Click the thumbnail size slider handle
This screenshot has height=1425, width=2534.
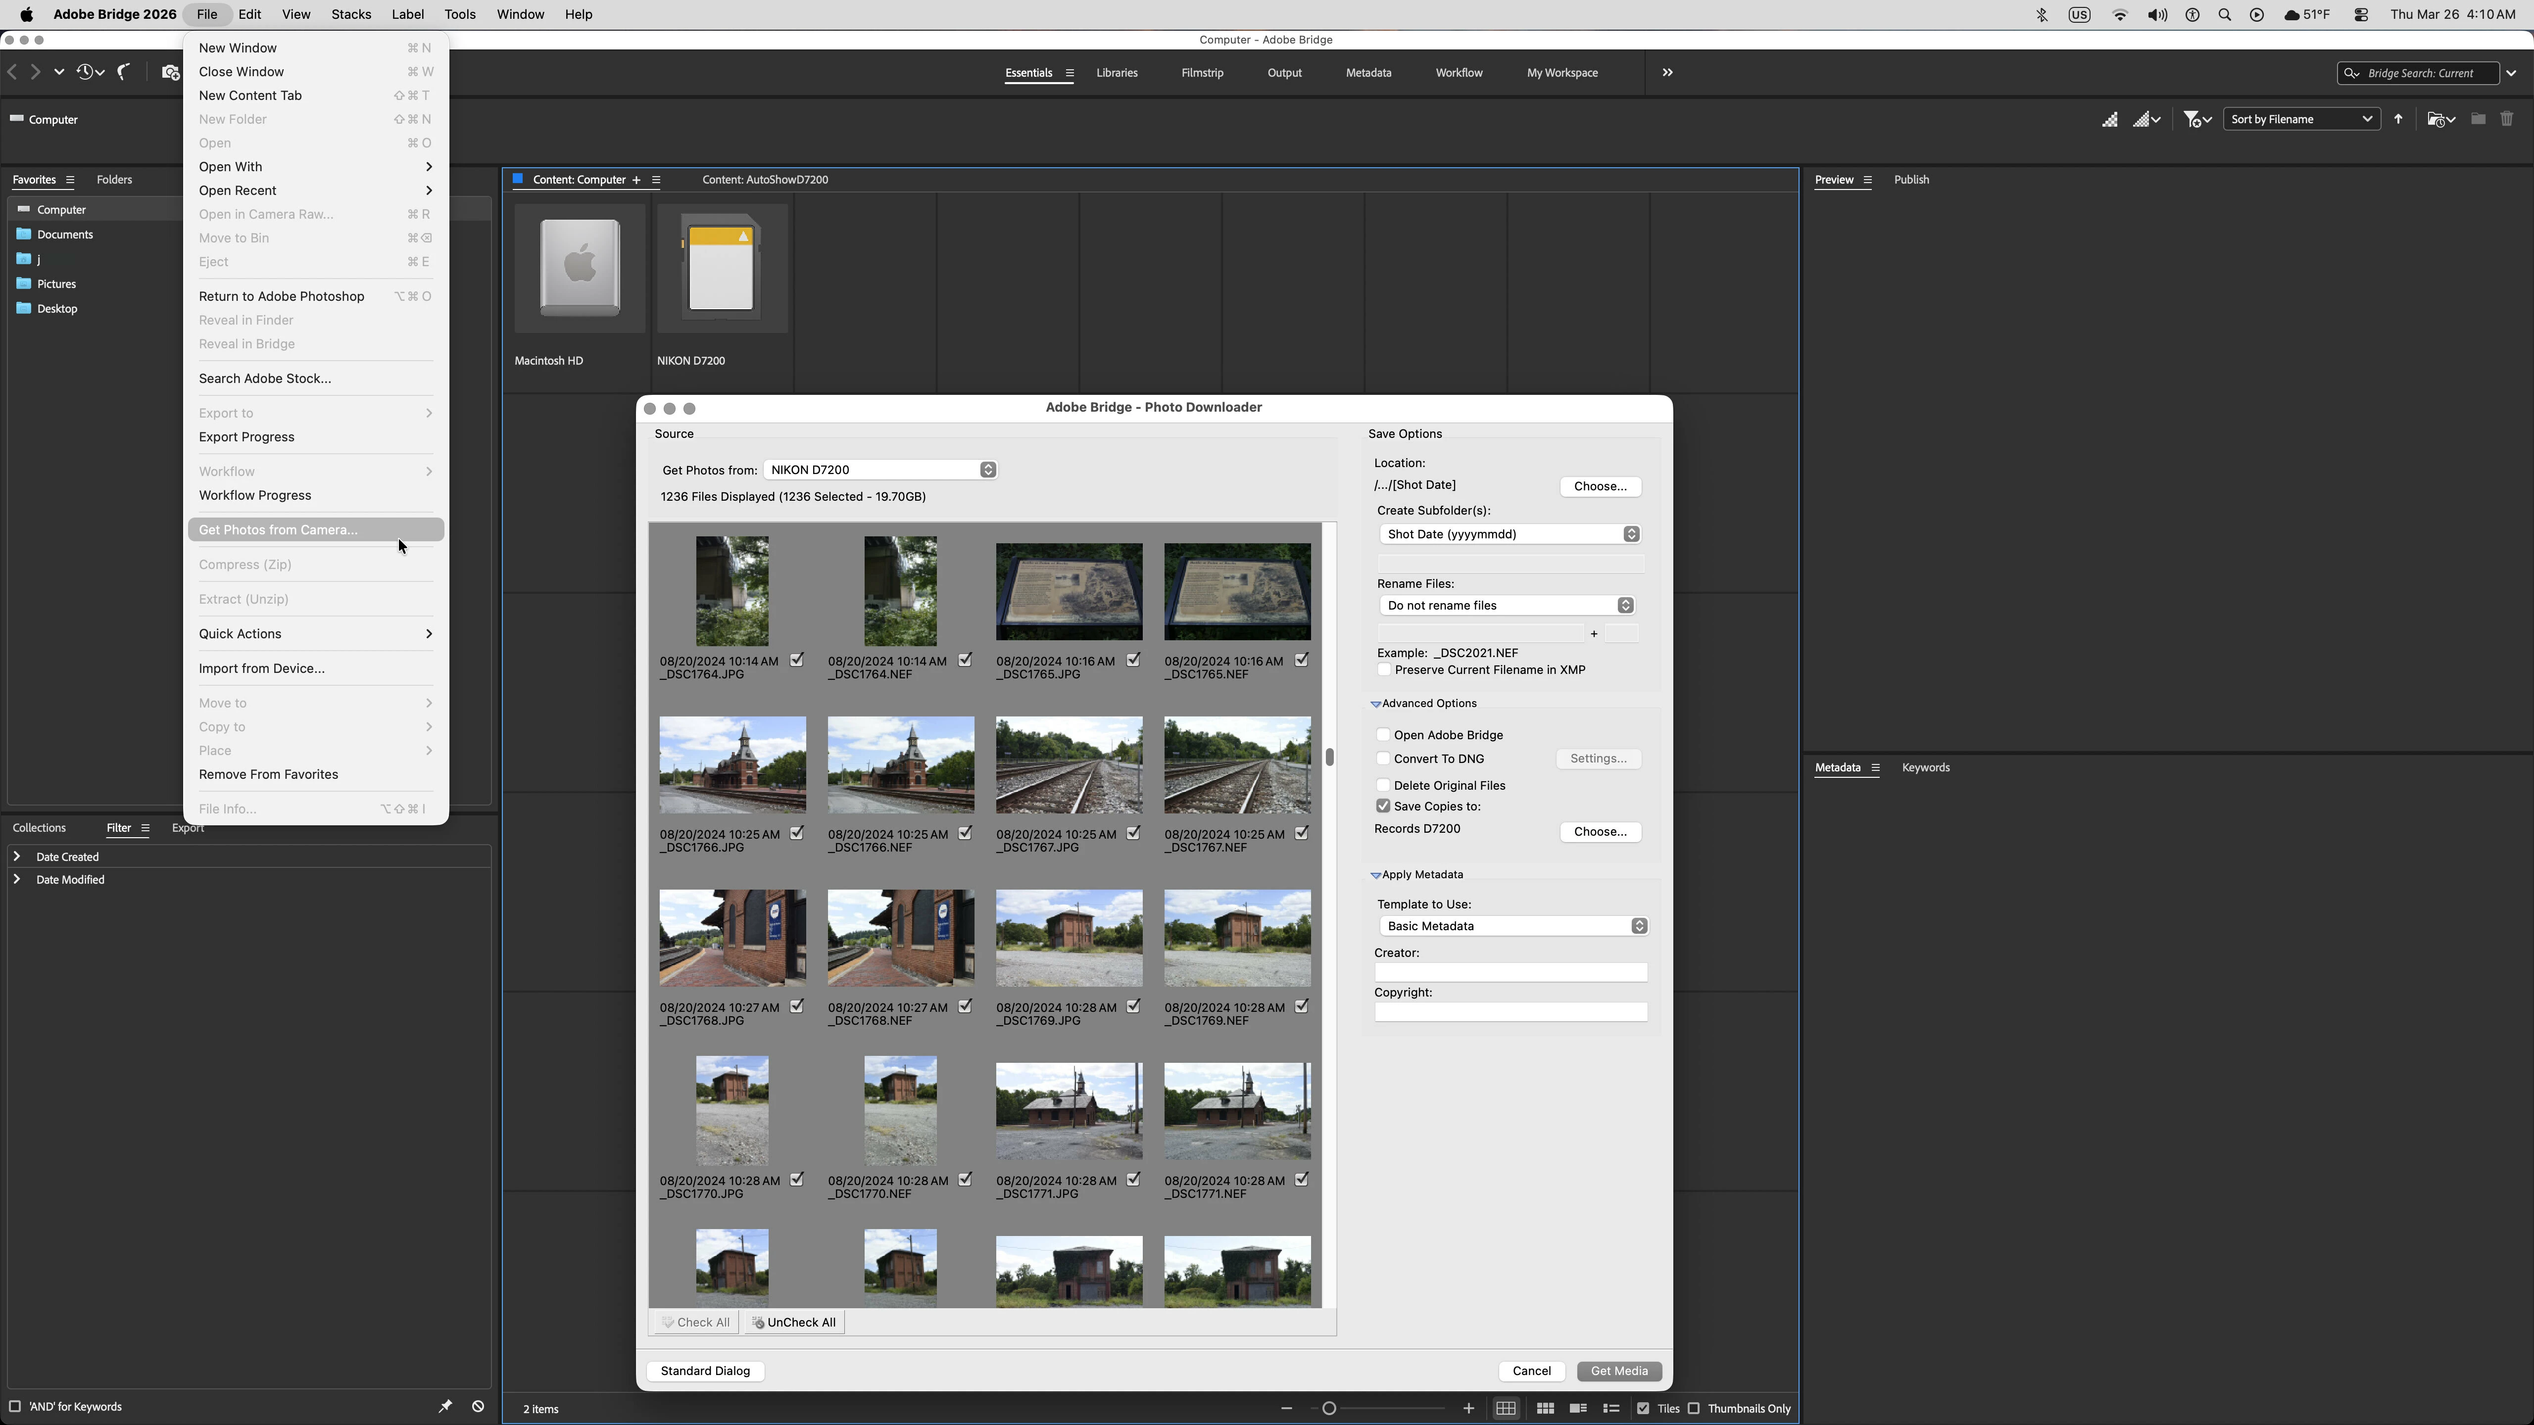(1329, 1408)
